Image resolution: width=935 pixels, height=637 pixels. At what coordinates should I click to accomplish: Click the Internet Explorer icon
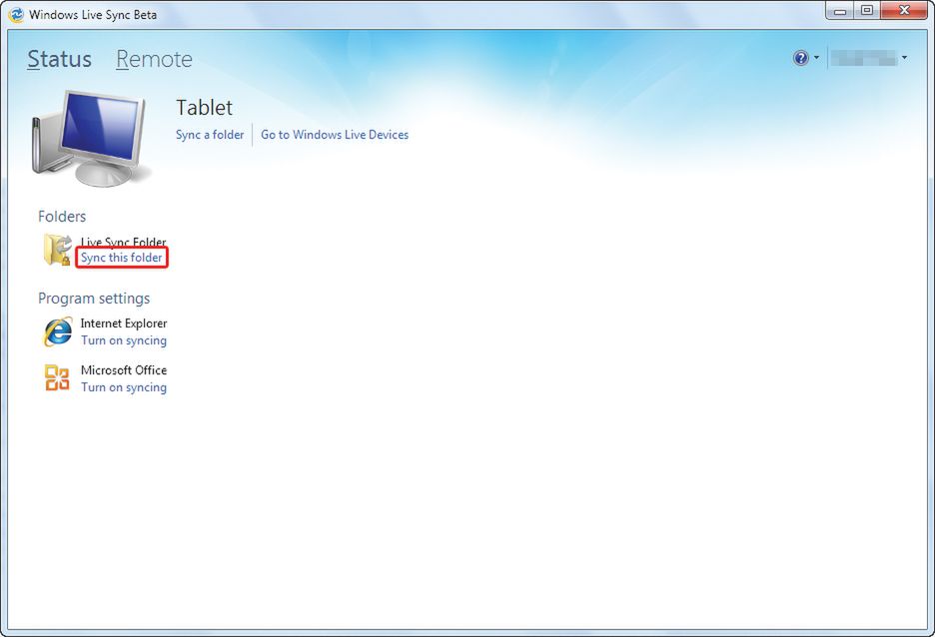[58, 331]
